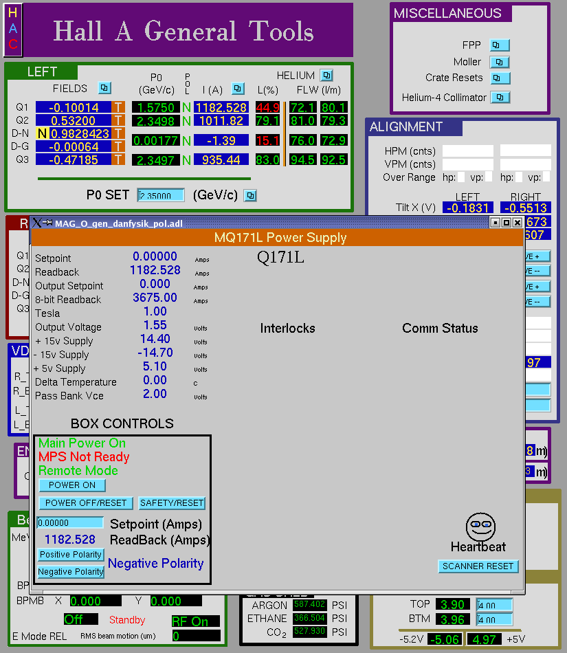The image size is (567, 653).
Task: Click the green Off status indicator
Action: (81, 619)
